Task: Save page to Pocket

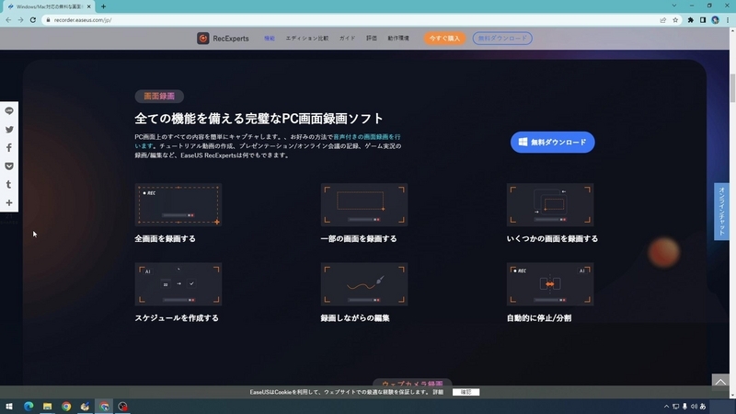Action: tap(9, 167)
